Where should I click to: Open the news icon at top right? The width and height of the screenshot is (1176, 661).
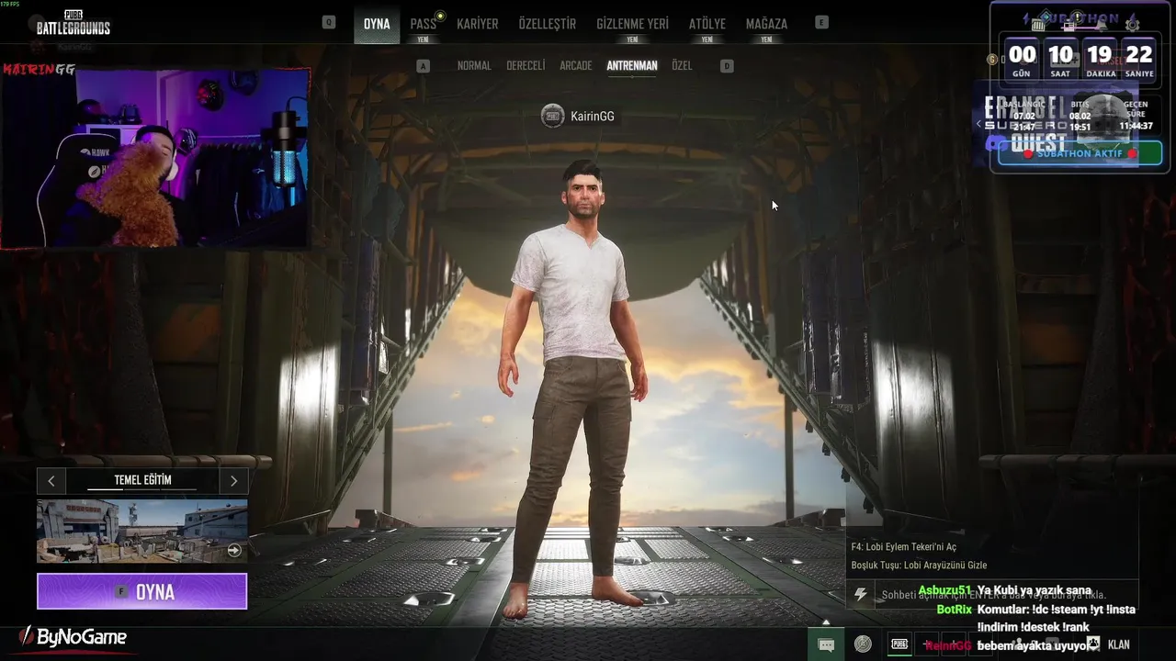(x=1069, y=25)
